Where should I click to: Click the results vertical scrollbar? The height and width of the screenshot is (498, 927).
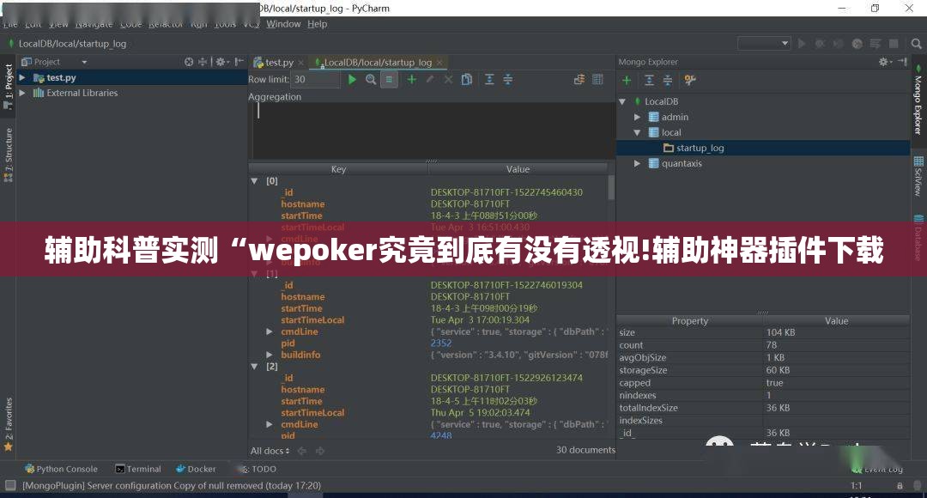(611, 188)
